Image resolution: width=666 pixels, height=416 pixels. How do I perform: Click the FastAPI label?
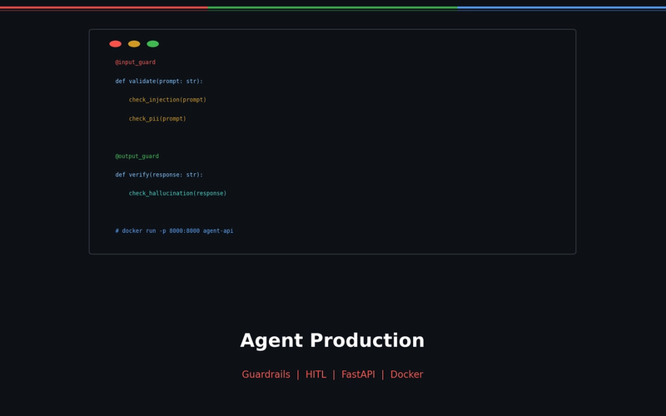coord(358,374)
